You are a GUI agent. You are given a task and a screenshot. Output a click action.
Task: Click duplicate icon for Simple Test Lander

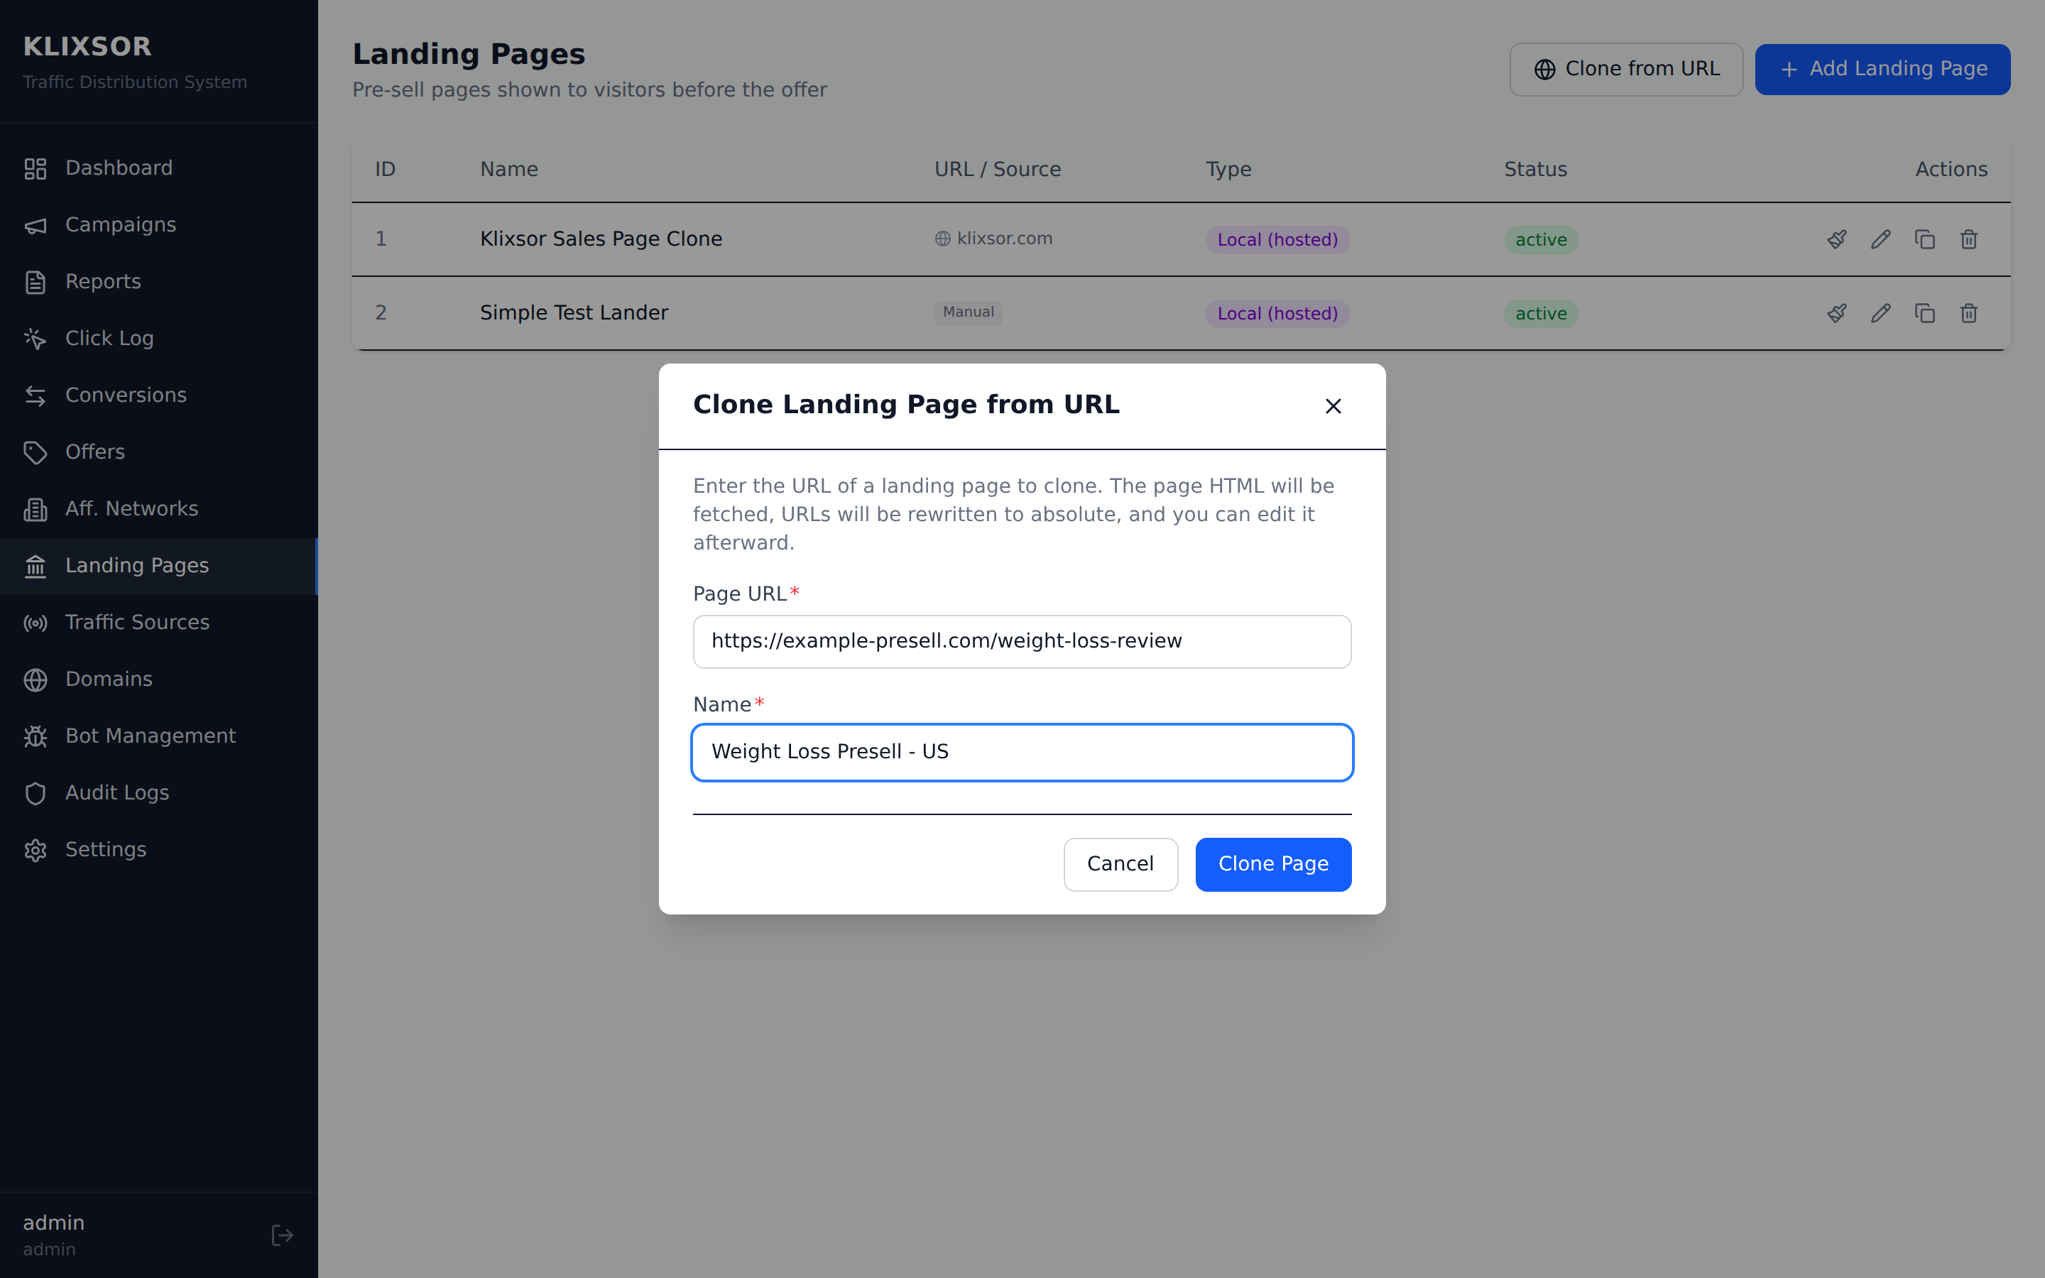[x=1924, y=314]
